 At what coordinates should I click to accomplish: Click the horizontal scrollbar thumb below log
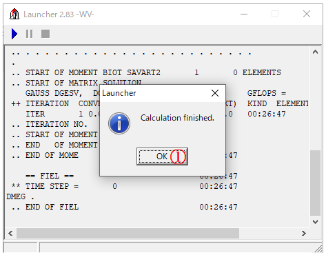(x=128, y=234)
